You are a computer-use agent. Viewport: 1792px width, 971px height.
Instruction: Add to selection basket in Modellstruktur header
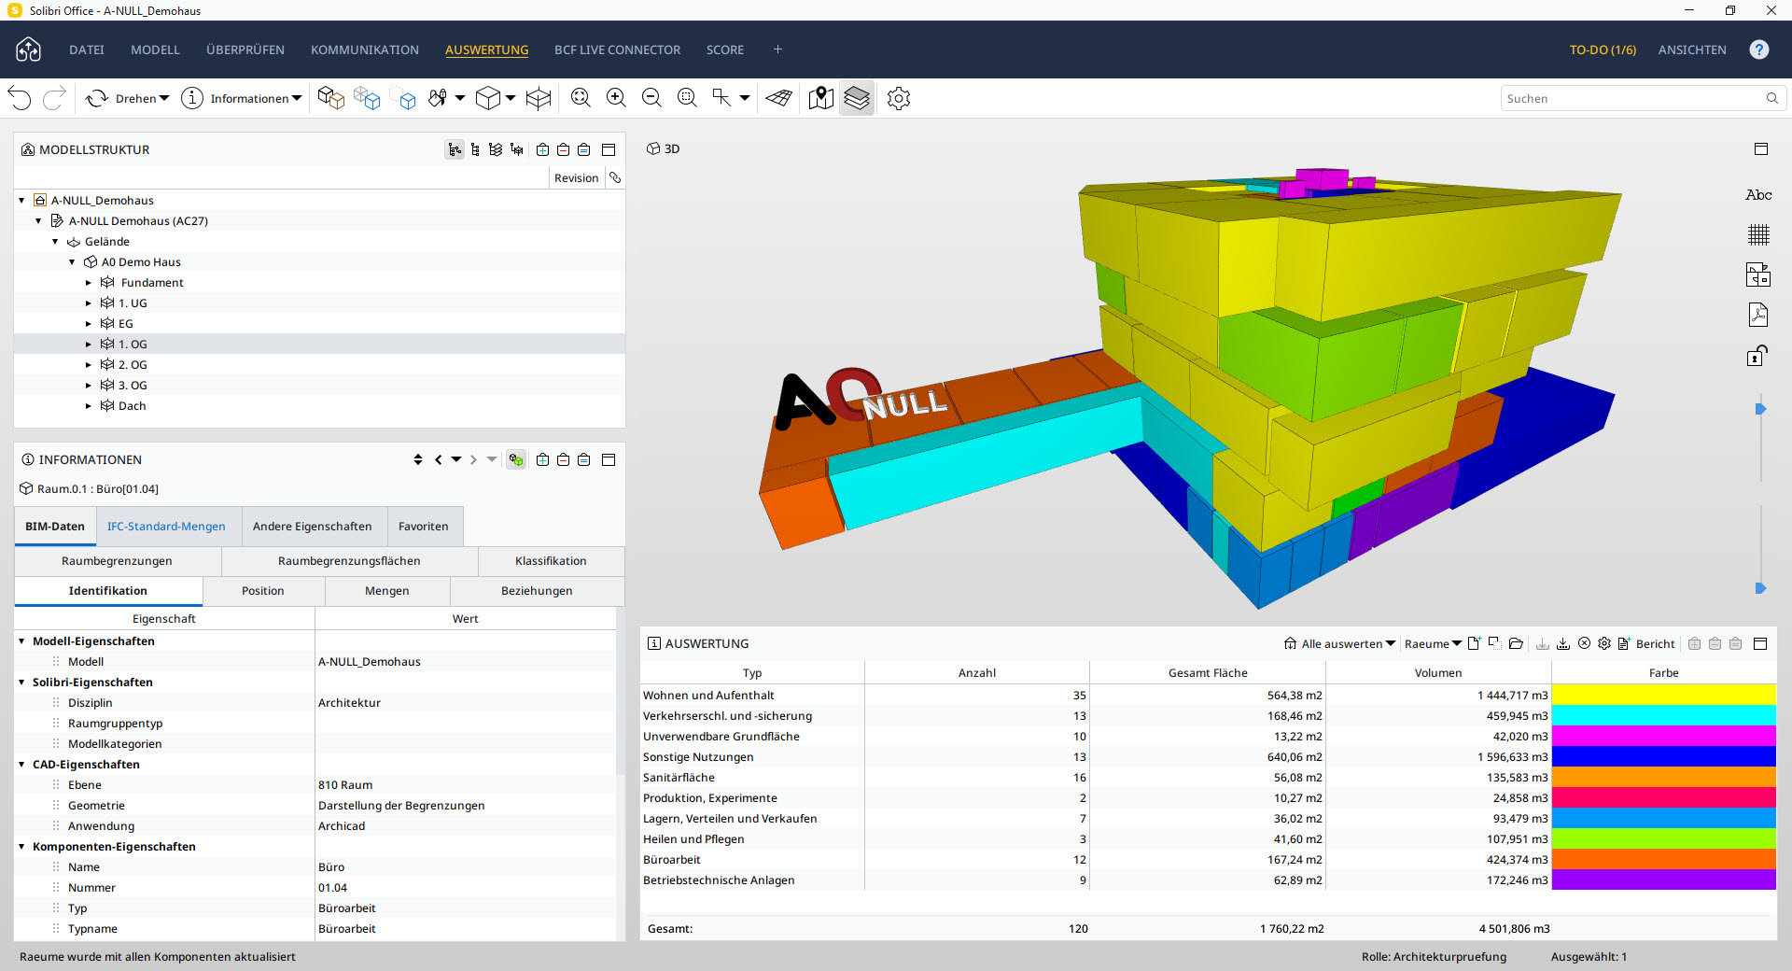point(542,149)
